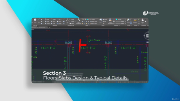Click Match Layer button

[x=93, y=24]
